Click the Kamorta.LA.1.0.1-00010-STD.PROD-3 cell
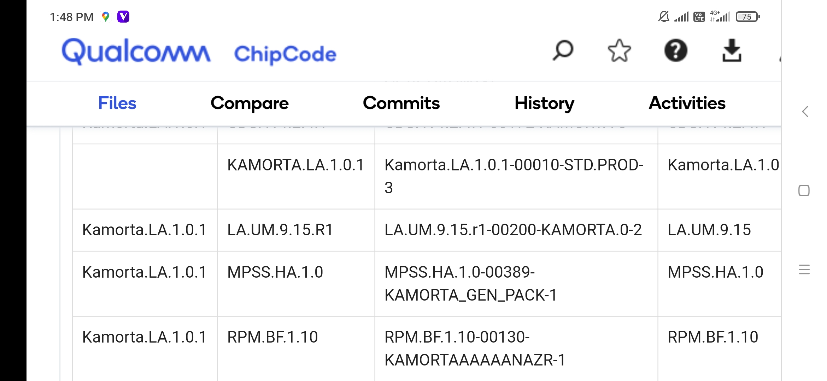 click(516, 176)
